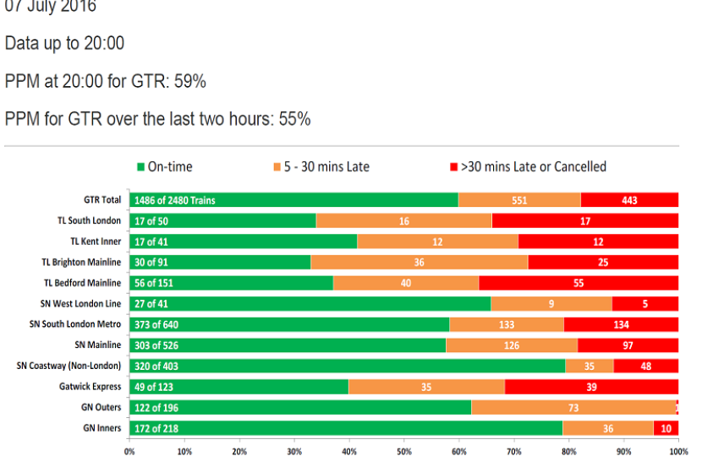Click the orange 73 segment of GN Outers
Image resolution: width=702 pixels, height=456 pixels.
pos(573,408)
